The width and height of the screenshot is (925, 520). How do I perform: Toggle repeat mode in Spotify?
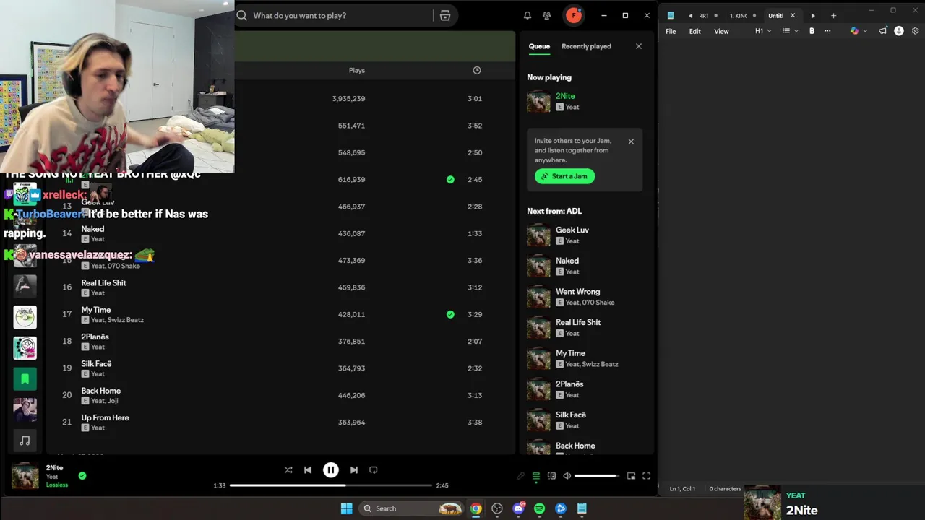[x=374, y=469]
